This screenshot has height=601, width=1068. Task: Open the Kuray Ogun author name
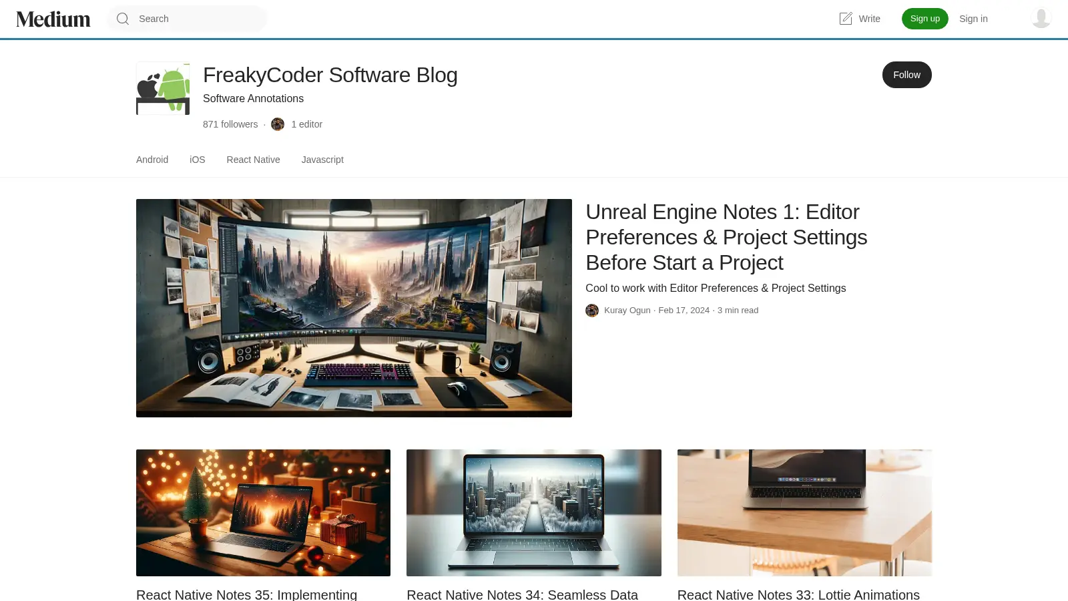tap(627, 311)
